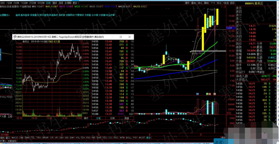279x144 pixels.
Task: Open the 数值 tab in popup window
Action: point(127,118)
